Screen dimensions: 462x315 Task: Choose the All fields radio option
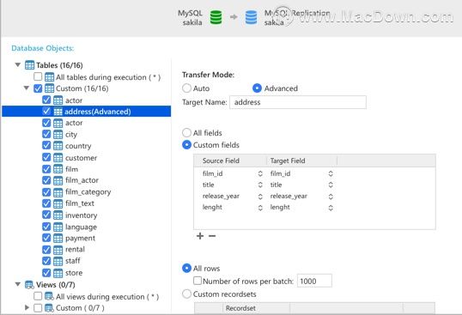tap(187, 133)
